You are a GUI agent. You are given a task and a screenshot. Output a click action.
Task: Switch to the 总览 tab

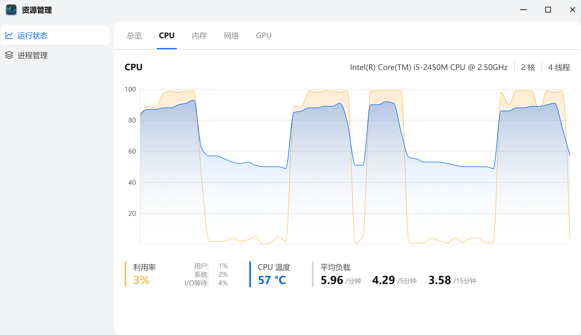(x=134, y=36)
